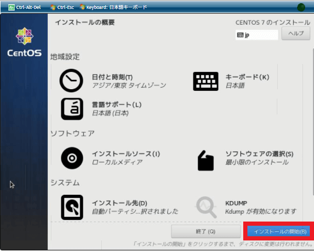Screen dimensions: 314x252
Task: Open the software selection package icon
Action: pyautogui.click(x=205, y=161)
